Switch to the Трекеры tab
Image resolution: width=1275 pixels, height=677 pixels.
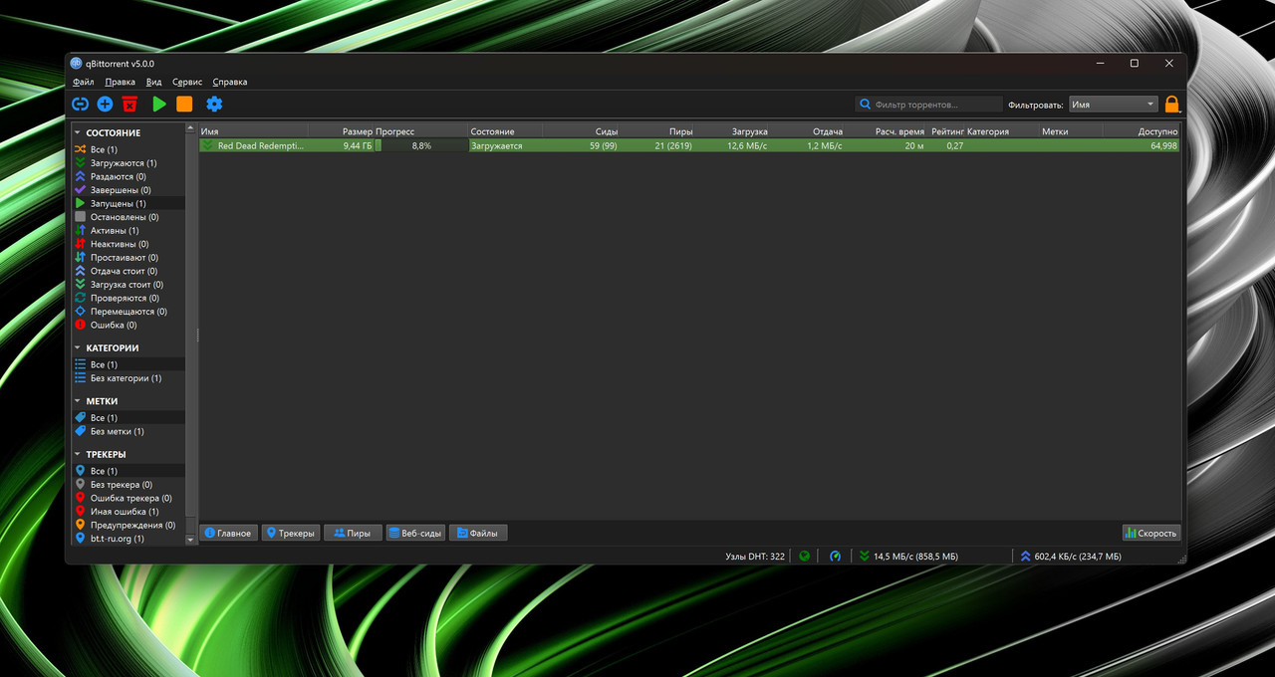tap(291, 533)
